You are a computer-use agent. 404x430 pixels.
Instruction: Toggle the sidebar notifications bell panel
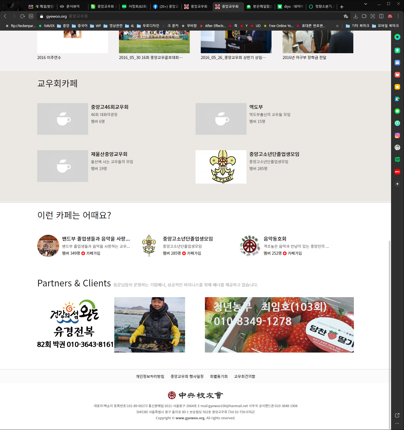pyautogui.click(x=397, y=50)
